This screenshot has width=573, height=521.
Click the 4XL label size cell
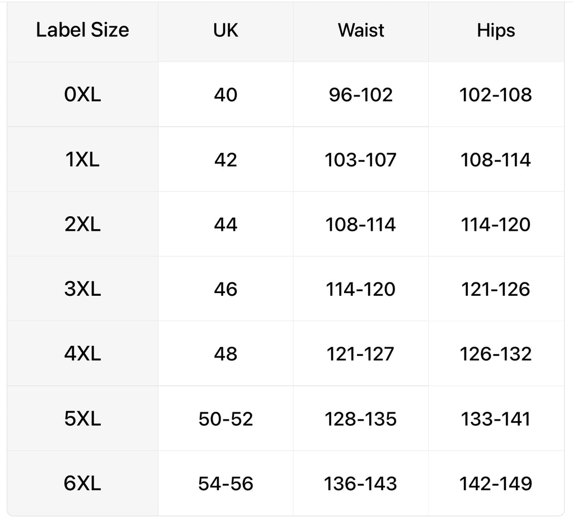(x=83, y=354)
